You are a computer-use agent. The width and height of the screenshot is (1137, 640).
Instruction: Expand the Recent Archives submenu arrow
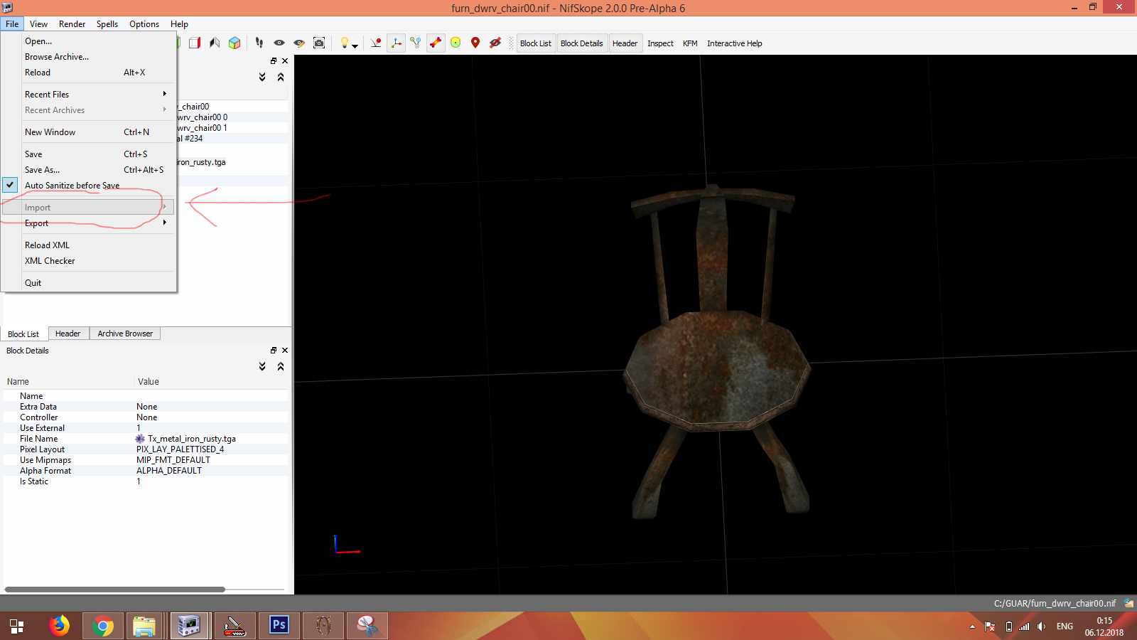click(x=164, y=110)
